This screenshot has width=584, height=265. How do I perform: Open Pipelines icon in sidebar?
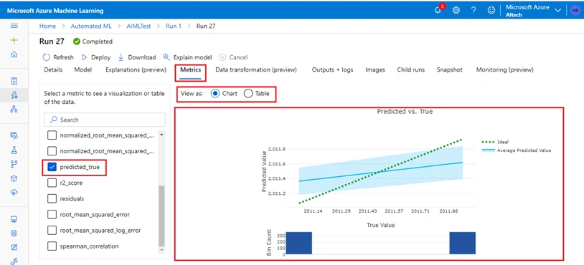[x=14, y=164]
